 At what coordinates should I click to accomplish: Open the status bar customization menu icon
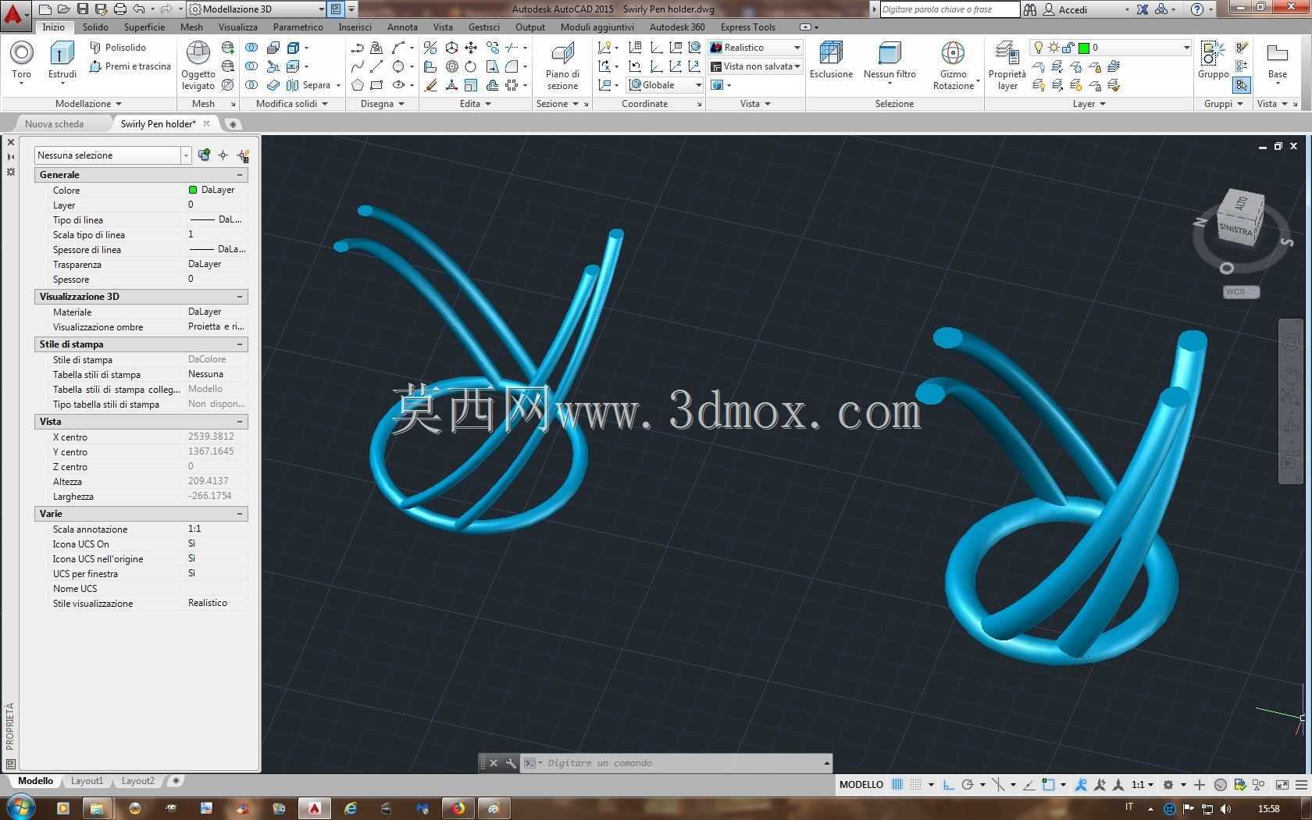[1301, 785]
